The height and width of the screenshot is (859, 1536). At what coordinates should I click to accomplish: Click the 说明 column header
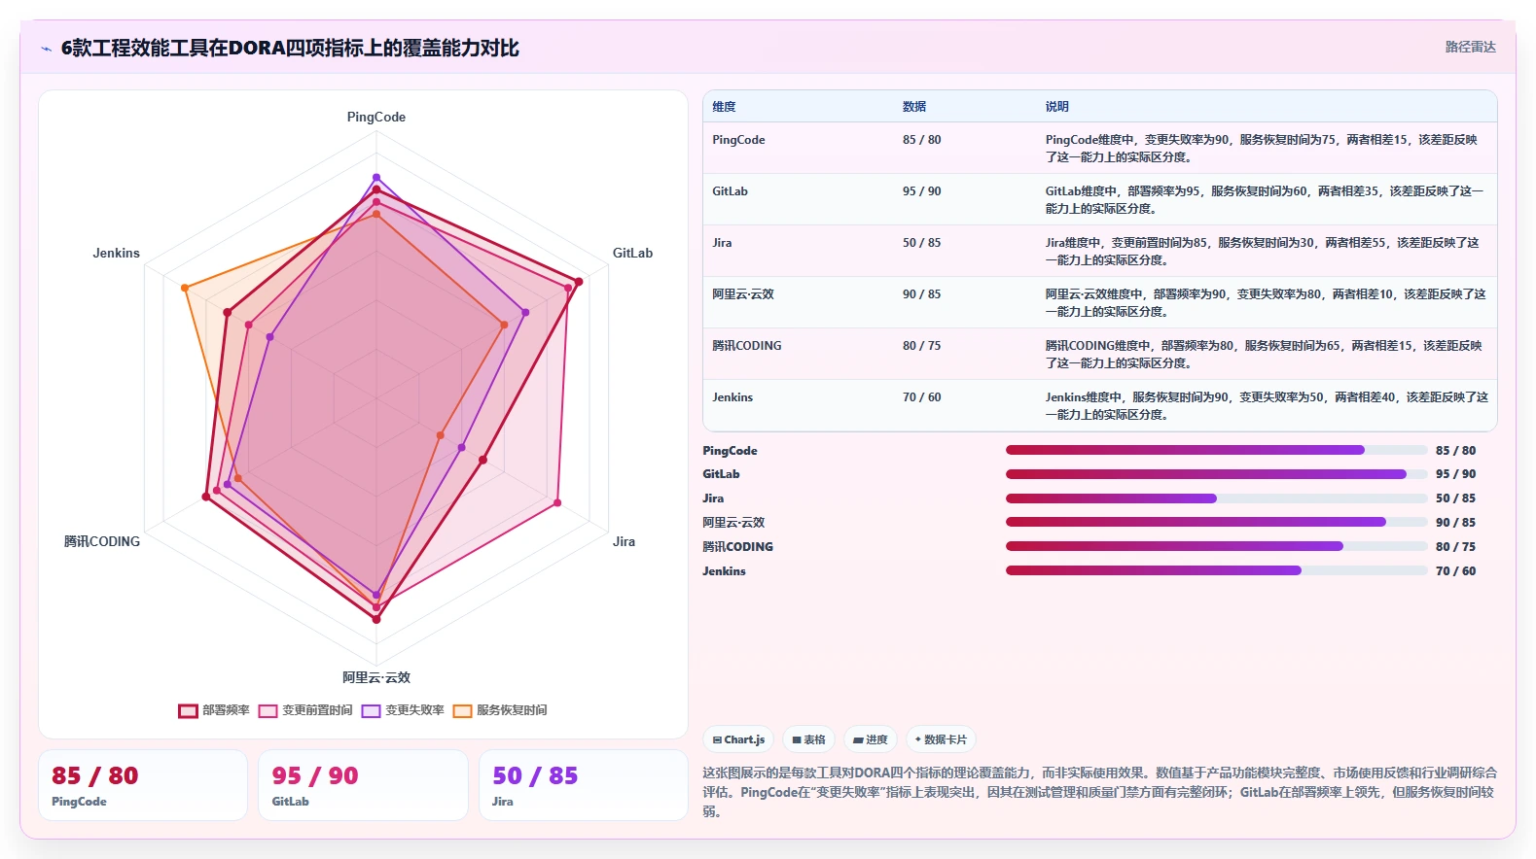1057,107
